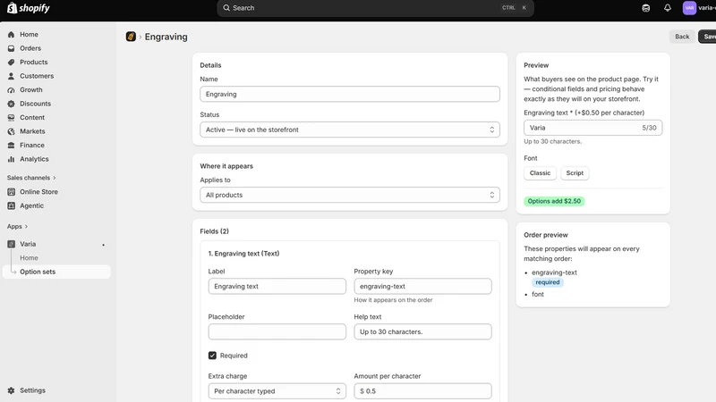Click the Finance bank icon
Screen dimensions: 716x402
(x=11, y=145)
